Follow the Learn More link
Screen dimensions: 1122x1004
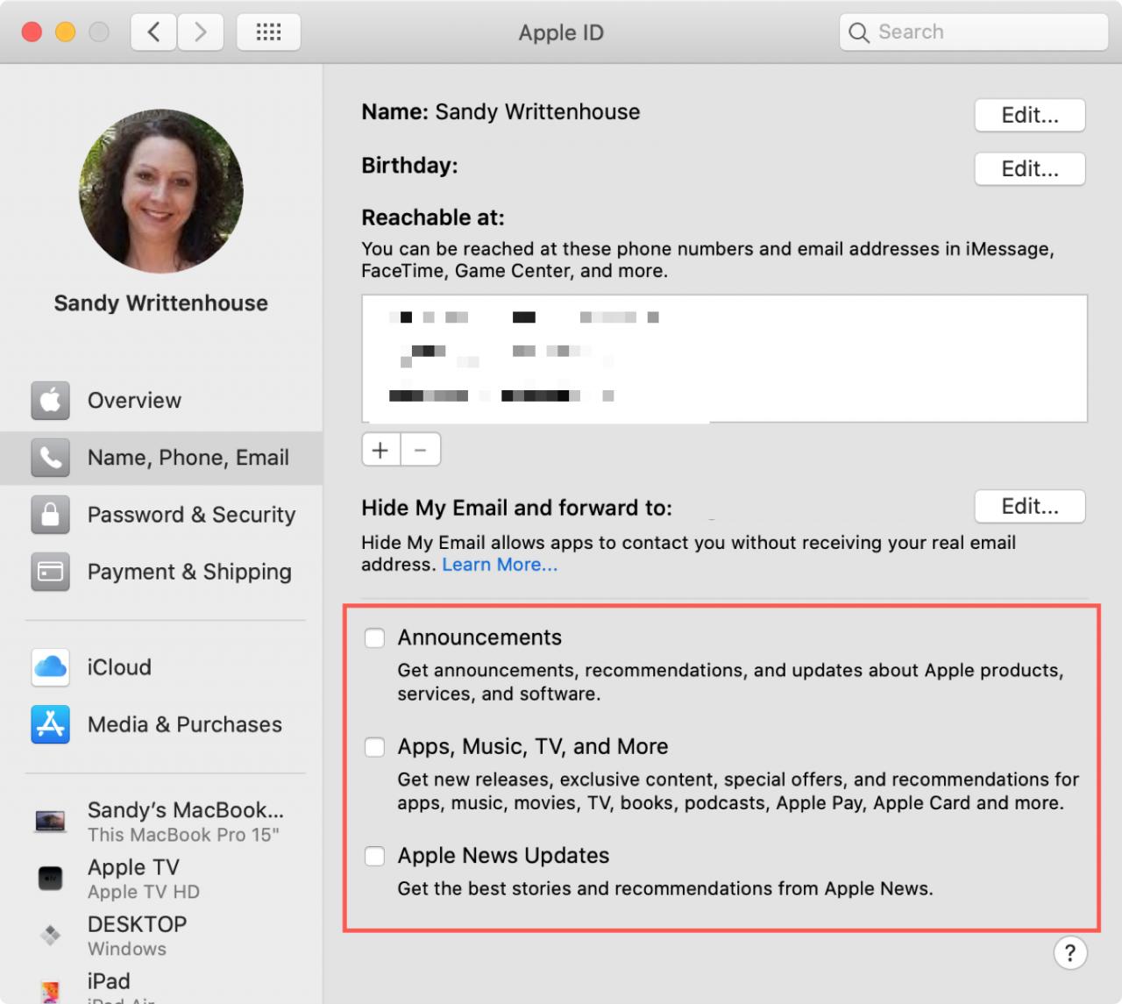pyautogui.click(x=500, y=565)
